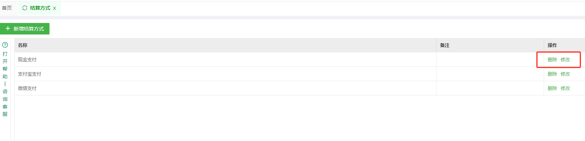The image size is (585, 141).
Task: Delete the 微信支付 row
Action: pyautogui.click(x=552, y=88)
